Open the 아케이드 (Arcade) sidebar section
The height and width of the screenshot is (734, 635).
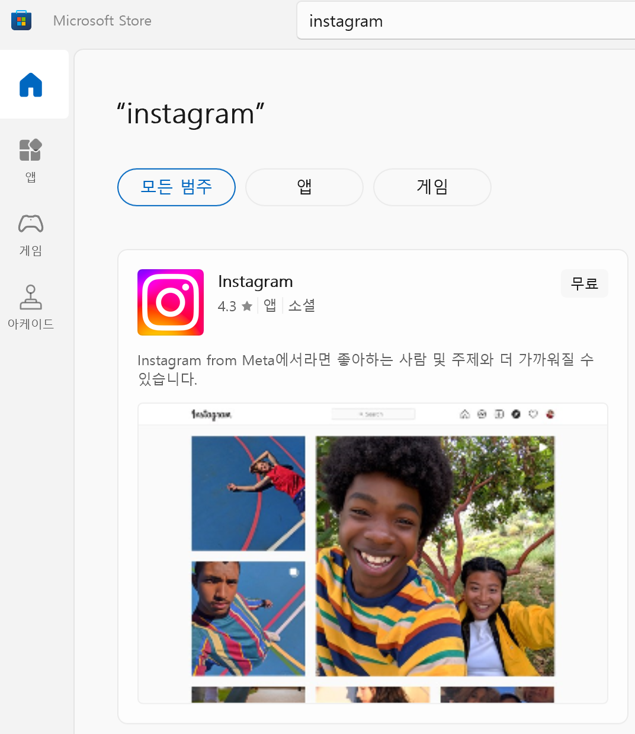pos(31,308)
